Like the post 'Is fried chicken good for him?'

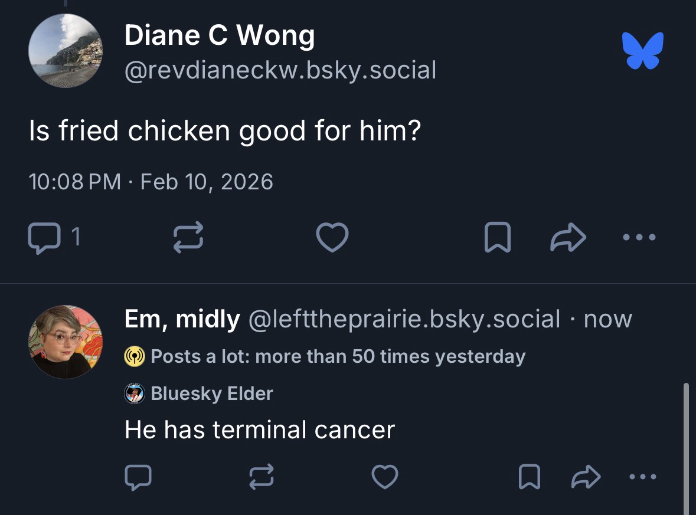point(332,237)
